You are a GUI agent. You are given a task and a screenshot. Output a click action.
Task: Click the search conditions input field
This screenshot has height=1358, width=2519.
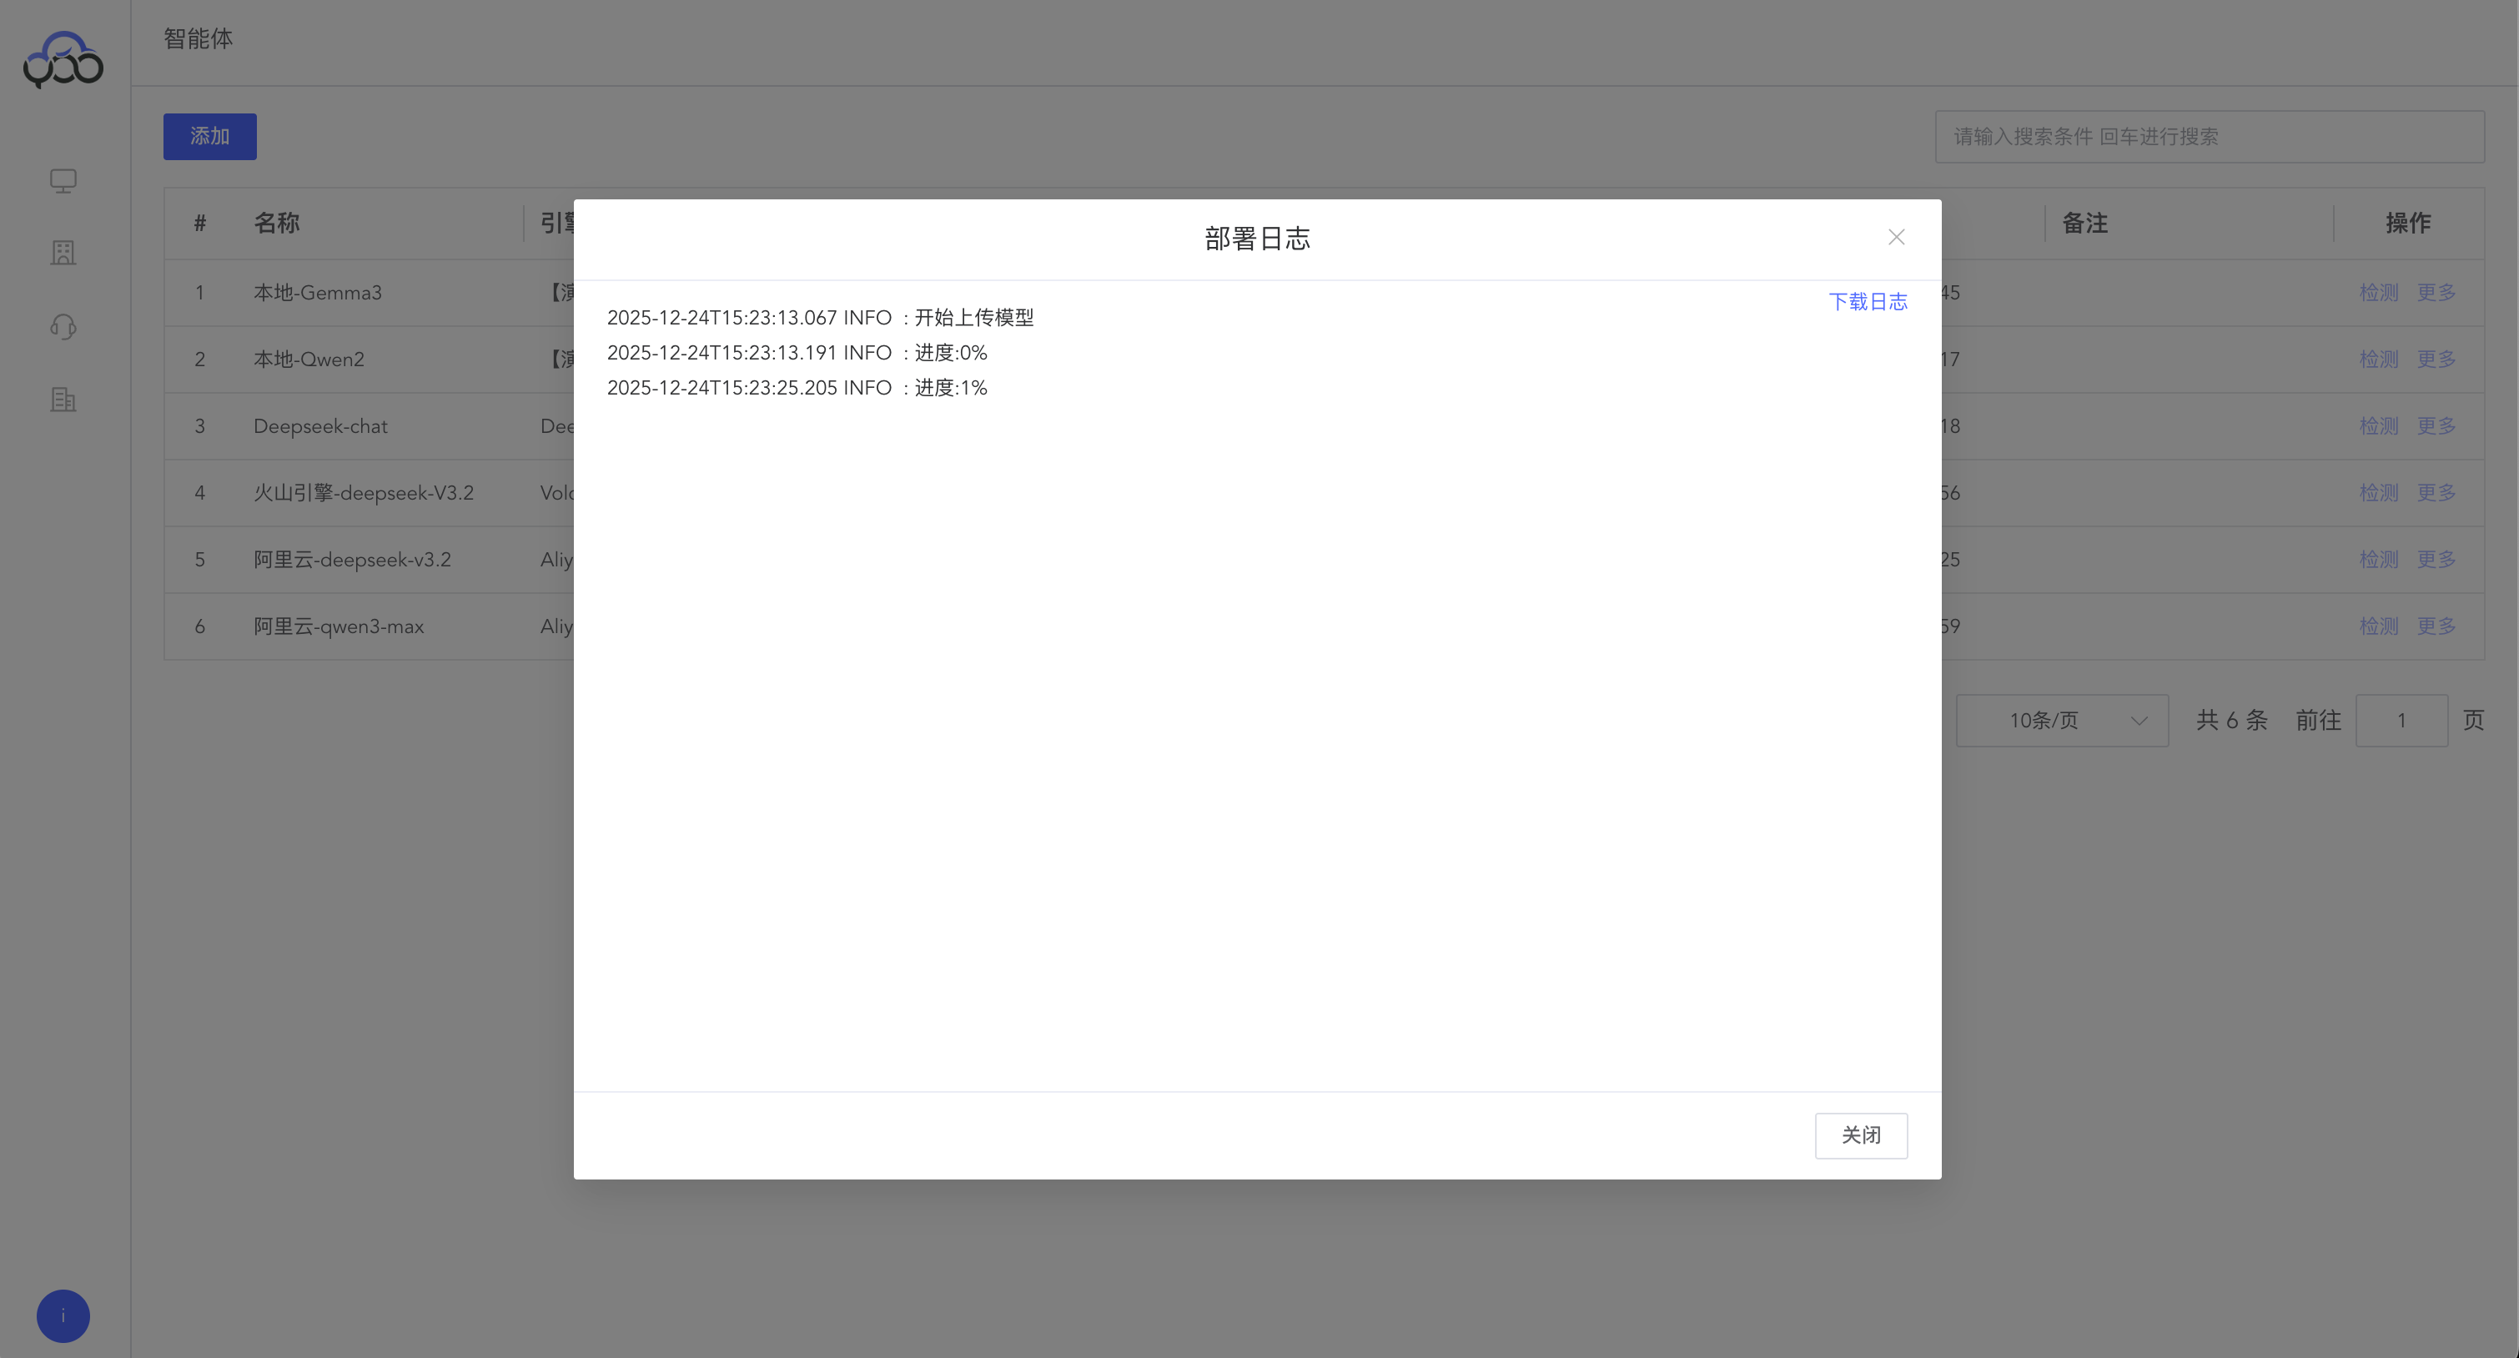2208,137
